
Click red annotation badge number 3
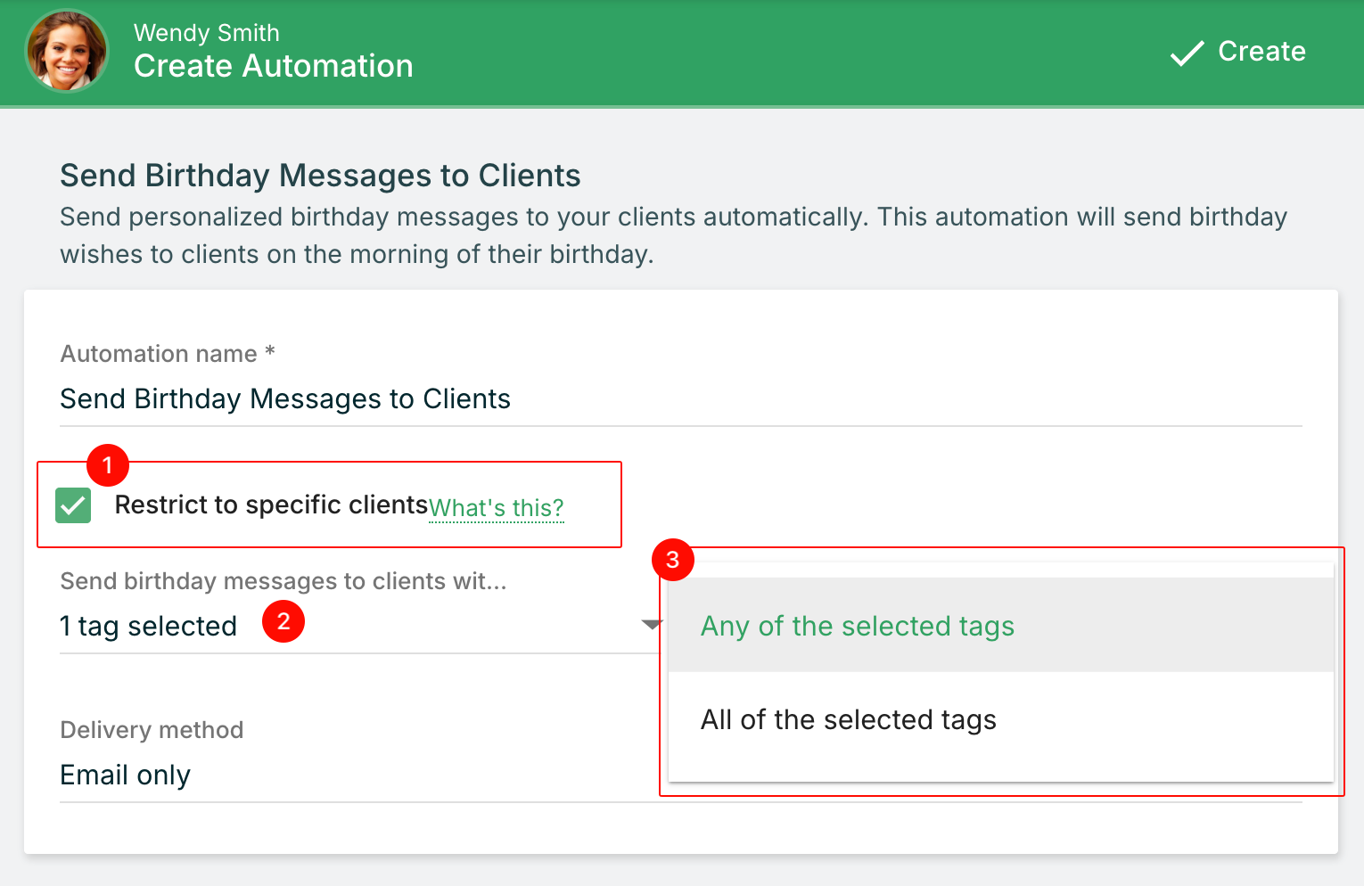click(673, 560)
